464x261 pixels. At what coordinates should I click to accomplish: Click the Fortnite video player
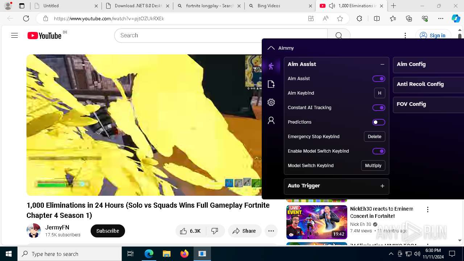click(x=144, y=125)
